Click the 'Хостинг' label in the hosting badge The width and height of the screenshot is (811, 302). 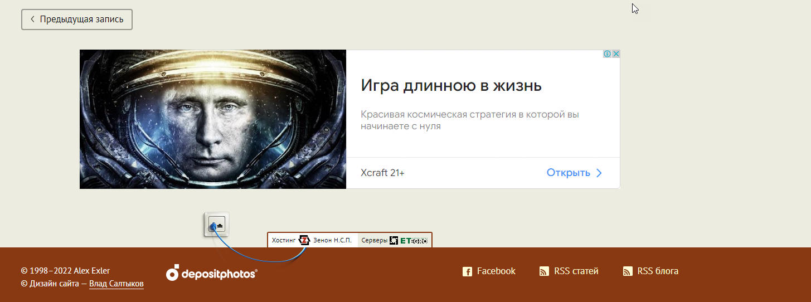tap(284, 240)
